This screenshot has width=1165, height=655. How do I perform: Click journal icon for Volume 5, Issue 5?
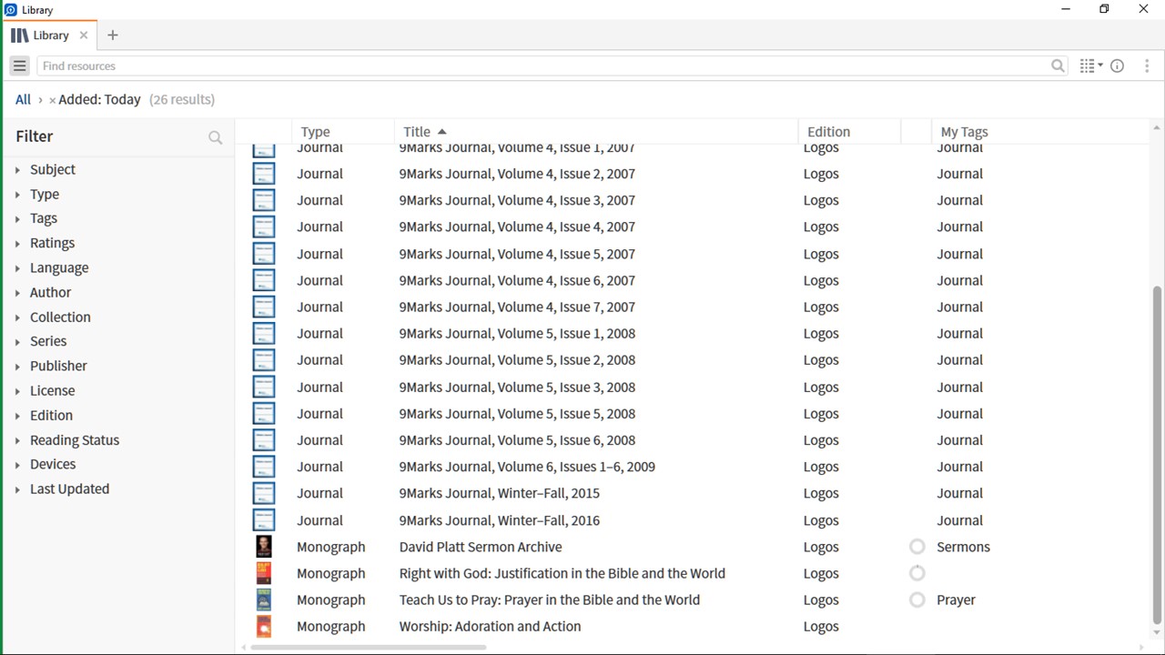click(264, 413)
